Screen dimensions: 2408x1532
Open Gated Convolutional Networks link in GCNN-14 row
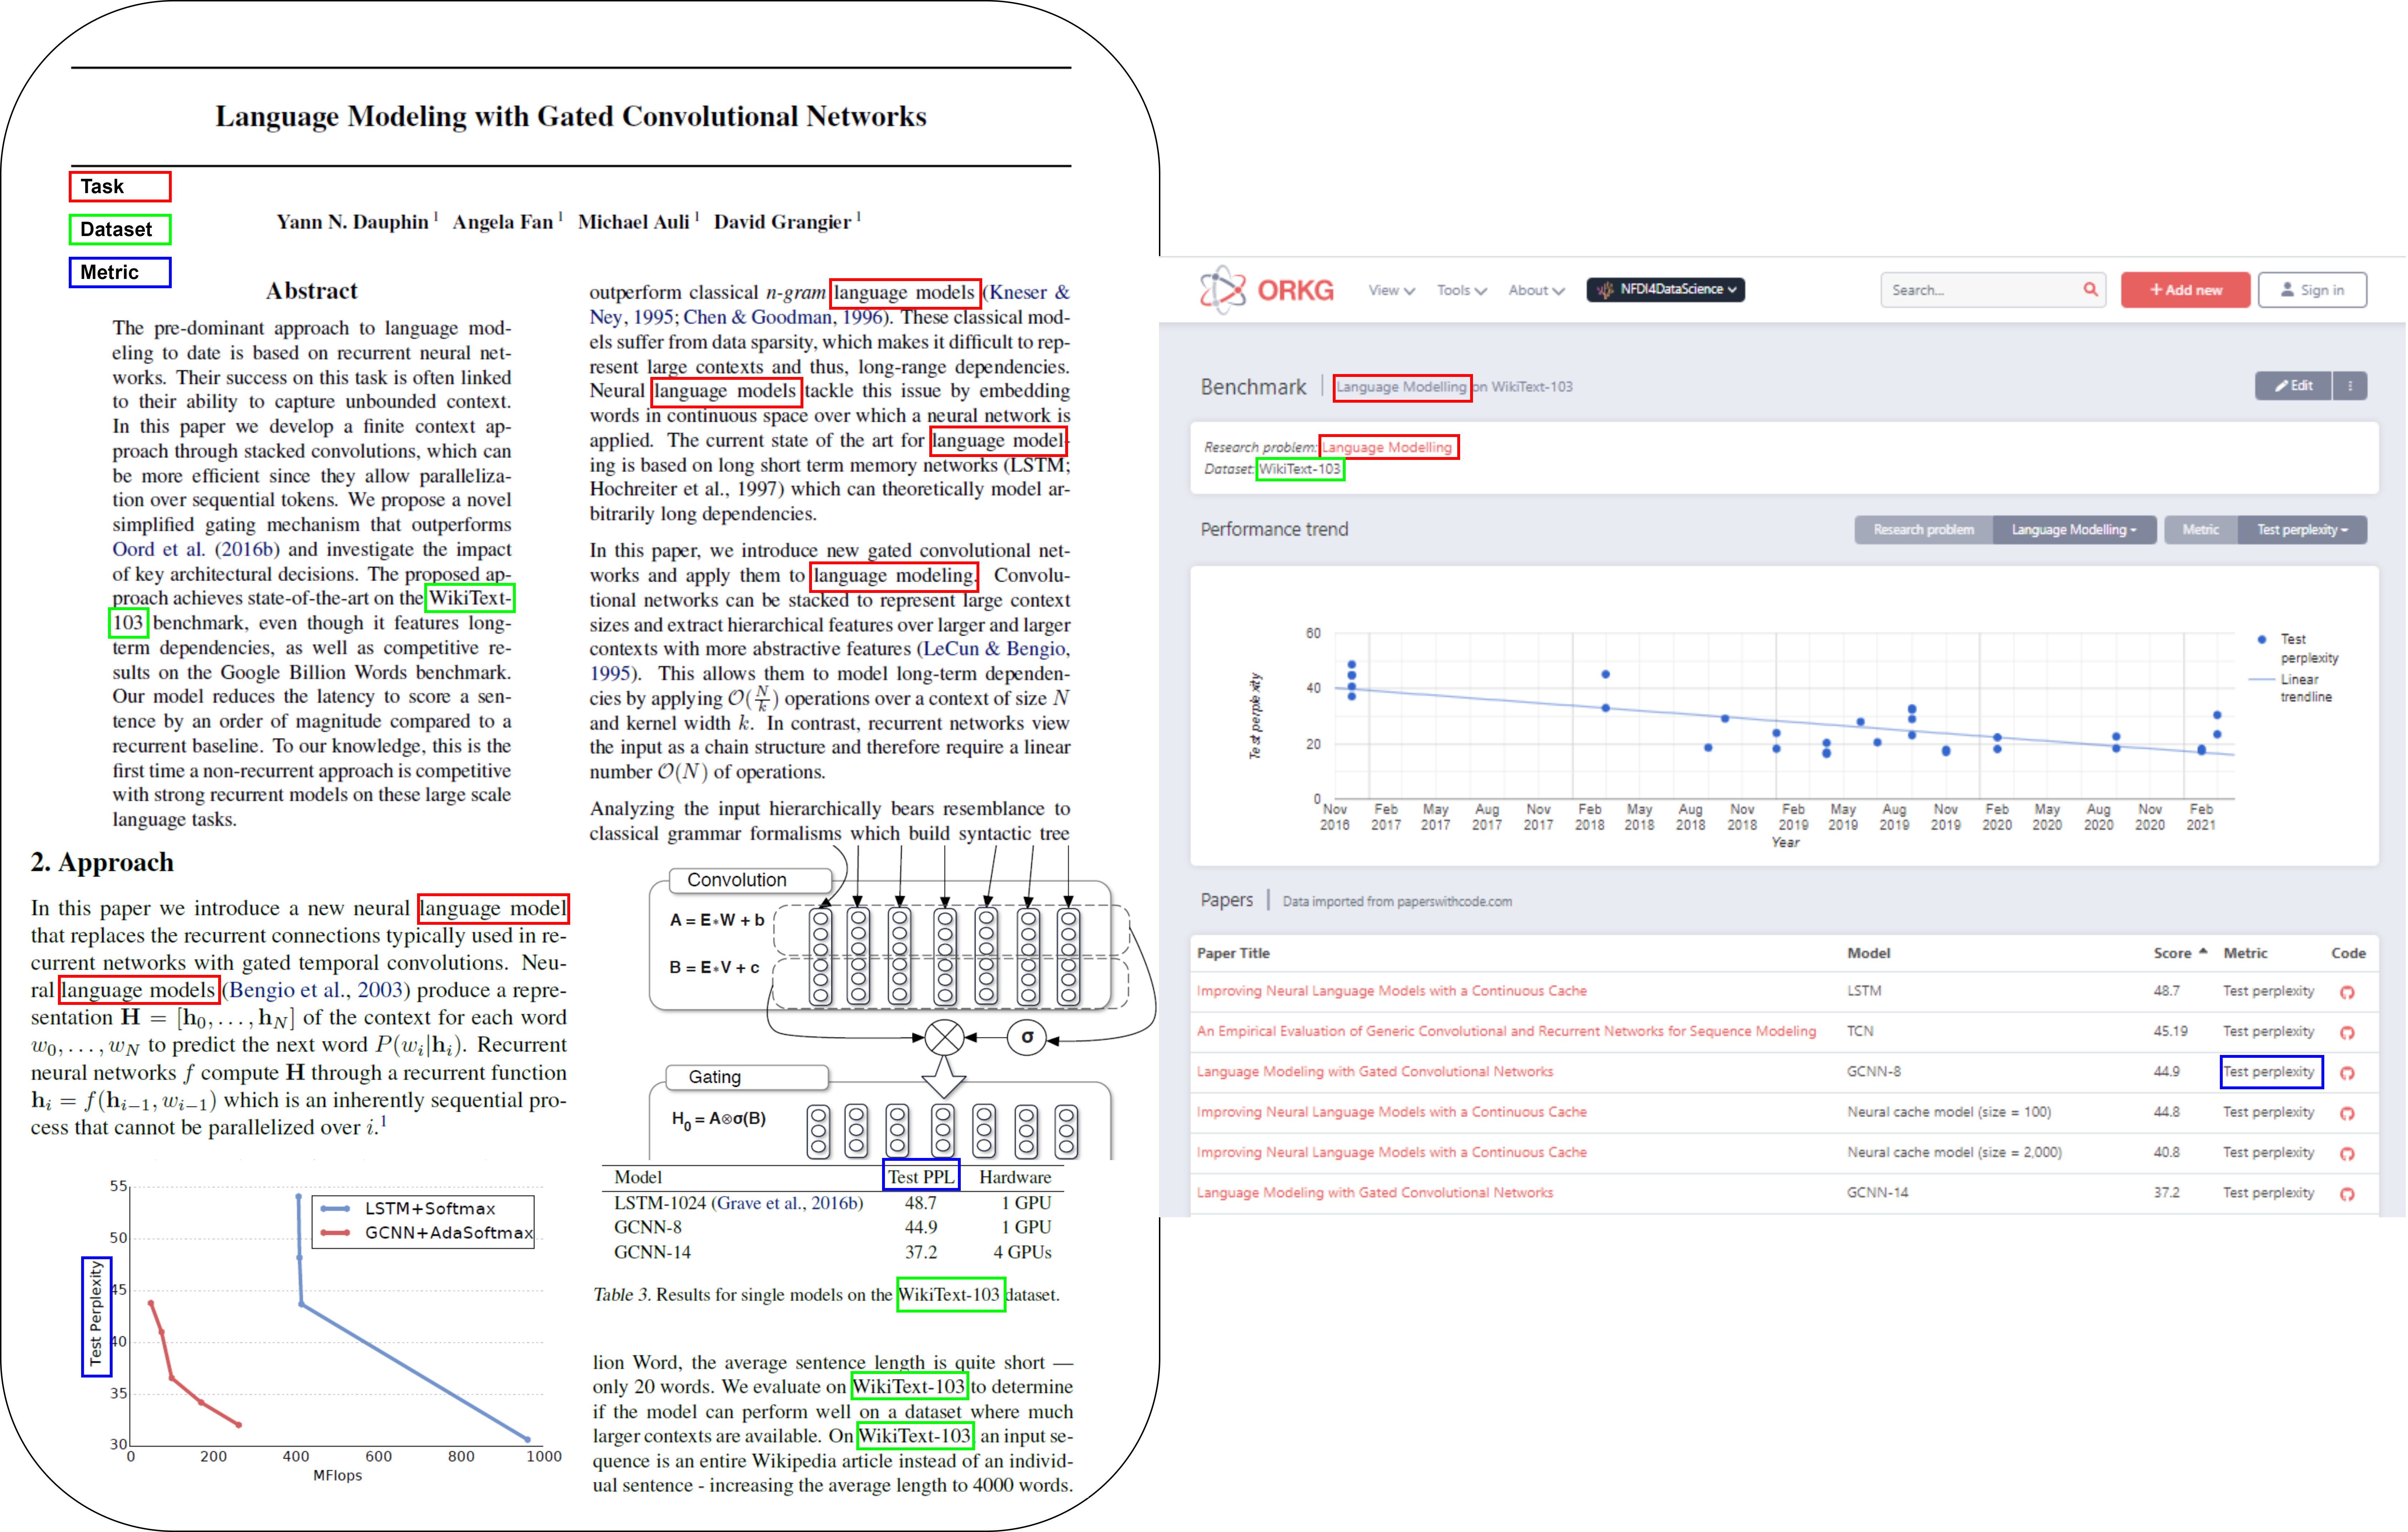point(1375,1193)
